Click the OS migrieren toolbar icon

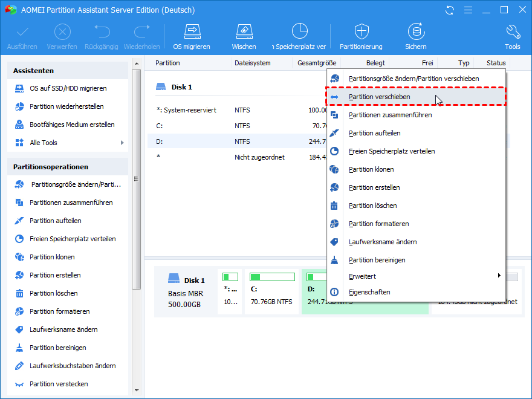point(192,31)
